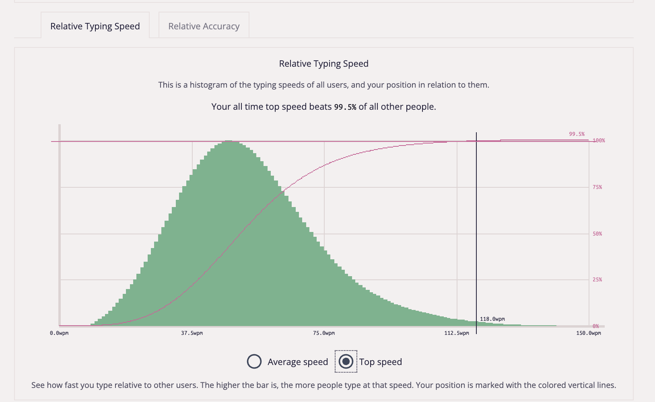Image resolution: width=655 pixels, height=402 pixels.
Task: Click the 37.5wpm x-axis label
Action: coord(192,333)
